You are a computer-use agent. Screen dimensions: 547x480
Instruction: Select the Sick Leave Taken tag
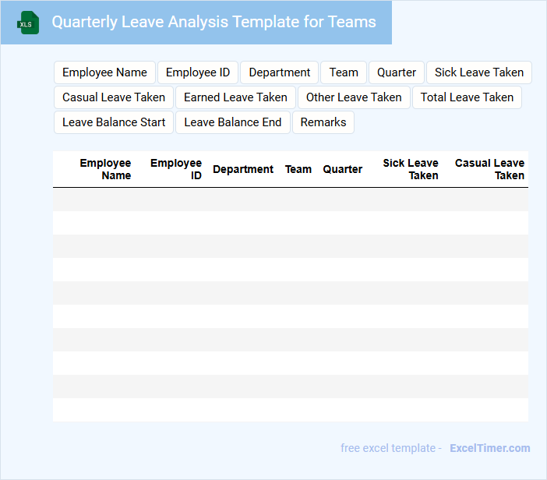(x=479, y=72)
